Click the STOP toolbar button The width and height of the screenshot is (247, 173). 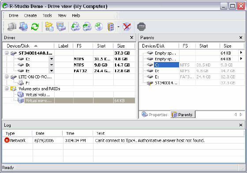click(142, 26)
